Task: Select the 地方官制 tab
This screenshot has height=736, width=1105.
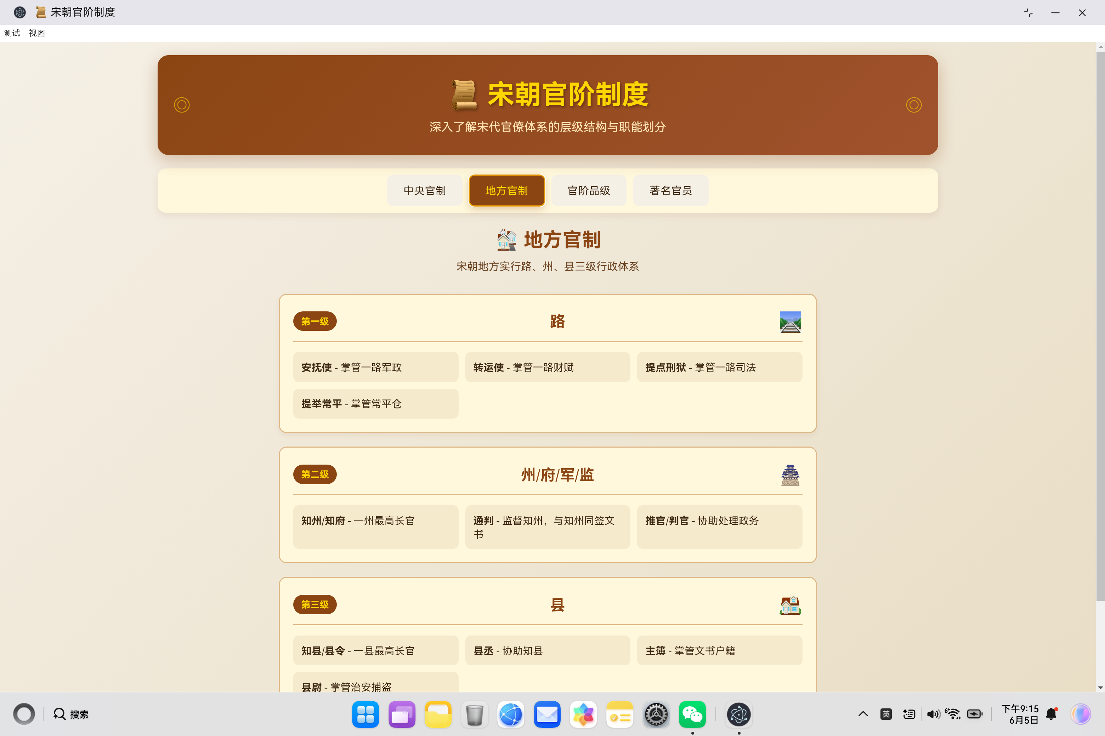Action: click(x=506, y=191)
